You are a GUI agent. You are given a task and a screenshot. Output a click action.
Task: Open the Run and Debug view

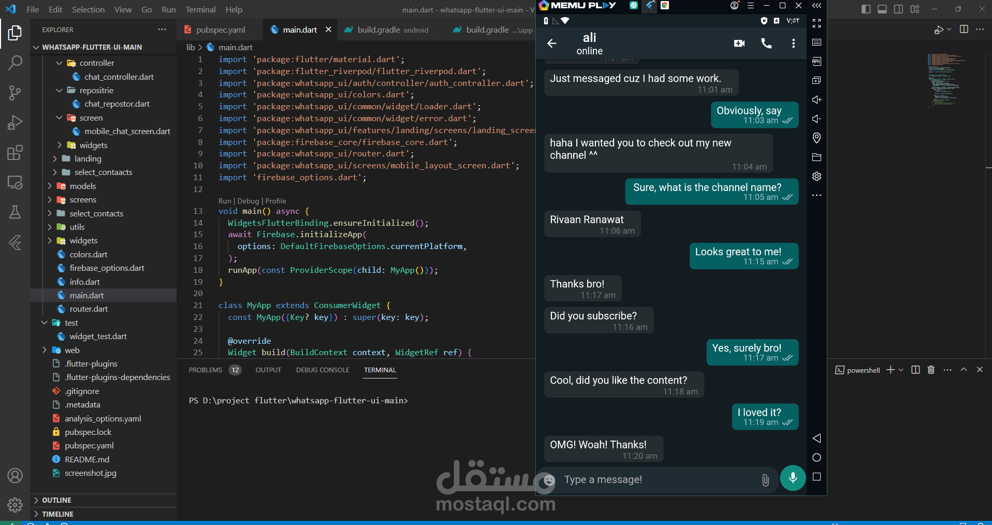(15, 123)
